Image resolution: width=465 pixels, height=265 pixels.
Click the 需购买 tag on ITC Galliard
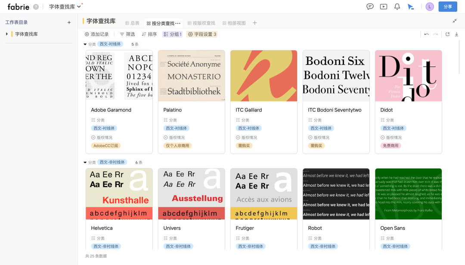[244, 145]
